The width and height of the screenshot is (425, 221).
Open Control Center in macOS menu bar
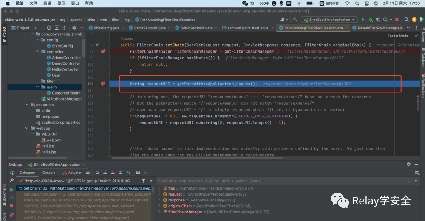[x=367, y=3]
